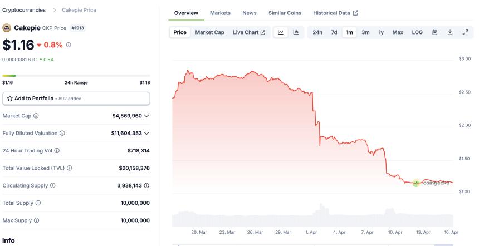Open Live Chart external link

point(249,32)
